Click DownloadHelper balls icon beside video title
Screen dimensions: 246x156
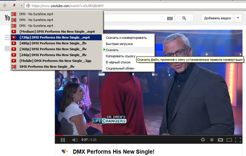point(64,151)
